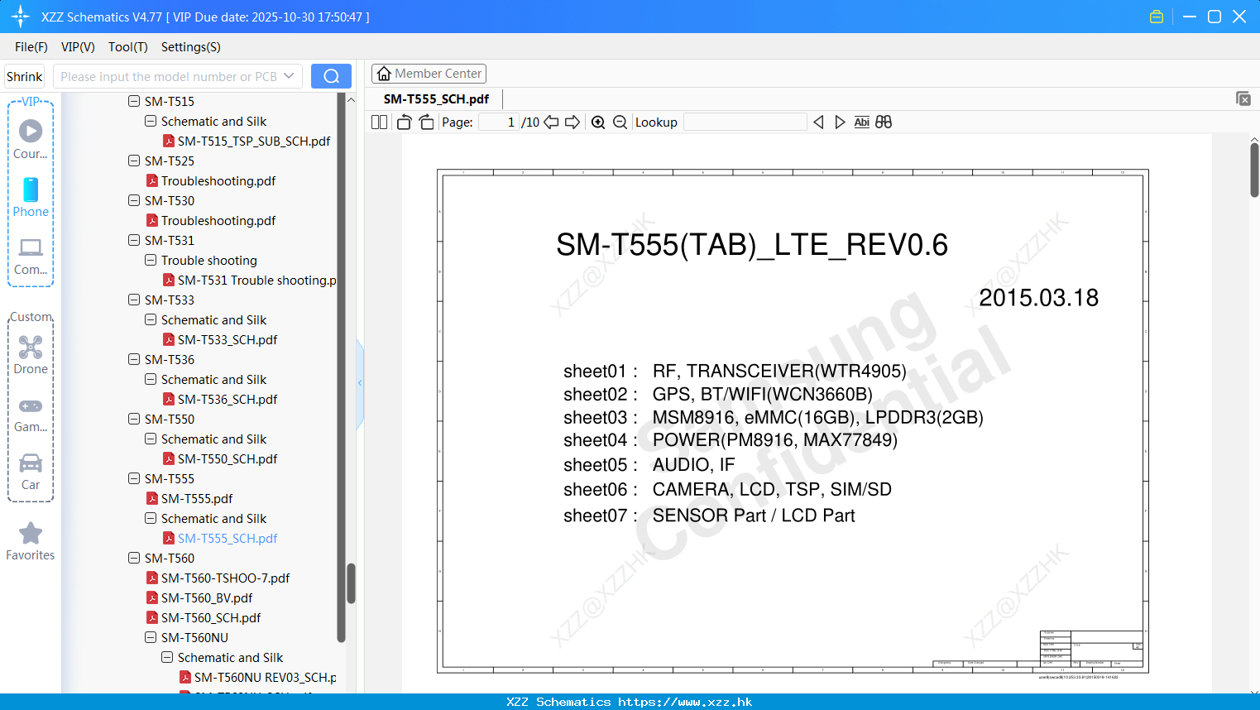1260x710 pixels.
Task: Open the Car category
Action: 31,471
